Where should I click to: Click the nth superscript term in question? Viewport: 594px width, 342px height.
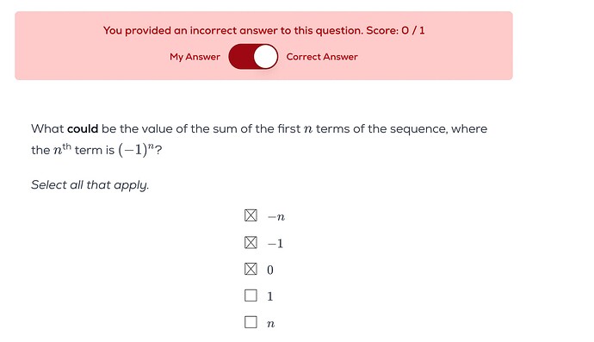click(62, 149)
